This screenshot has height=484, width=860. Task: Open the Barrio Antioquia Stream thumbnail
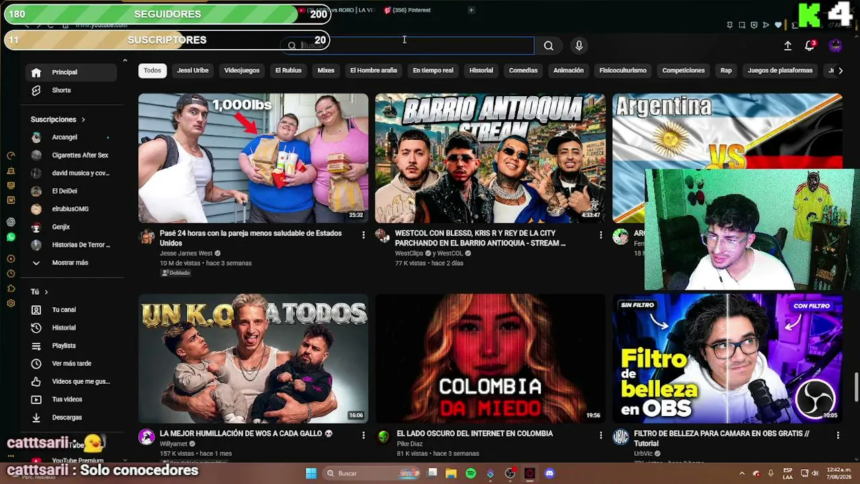(490, 158)
